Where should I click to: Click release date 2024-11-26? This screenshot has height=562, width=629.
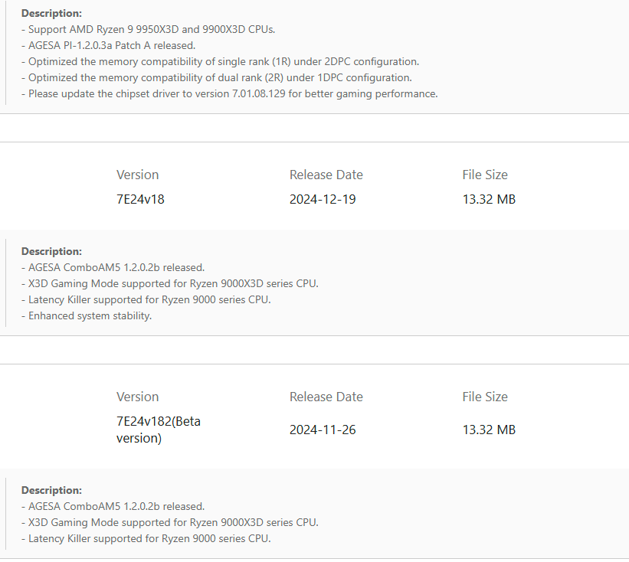click(x=323, y=430)
